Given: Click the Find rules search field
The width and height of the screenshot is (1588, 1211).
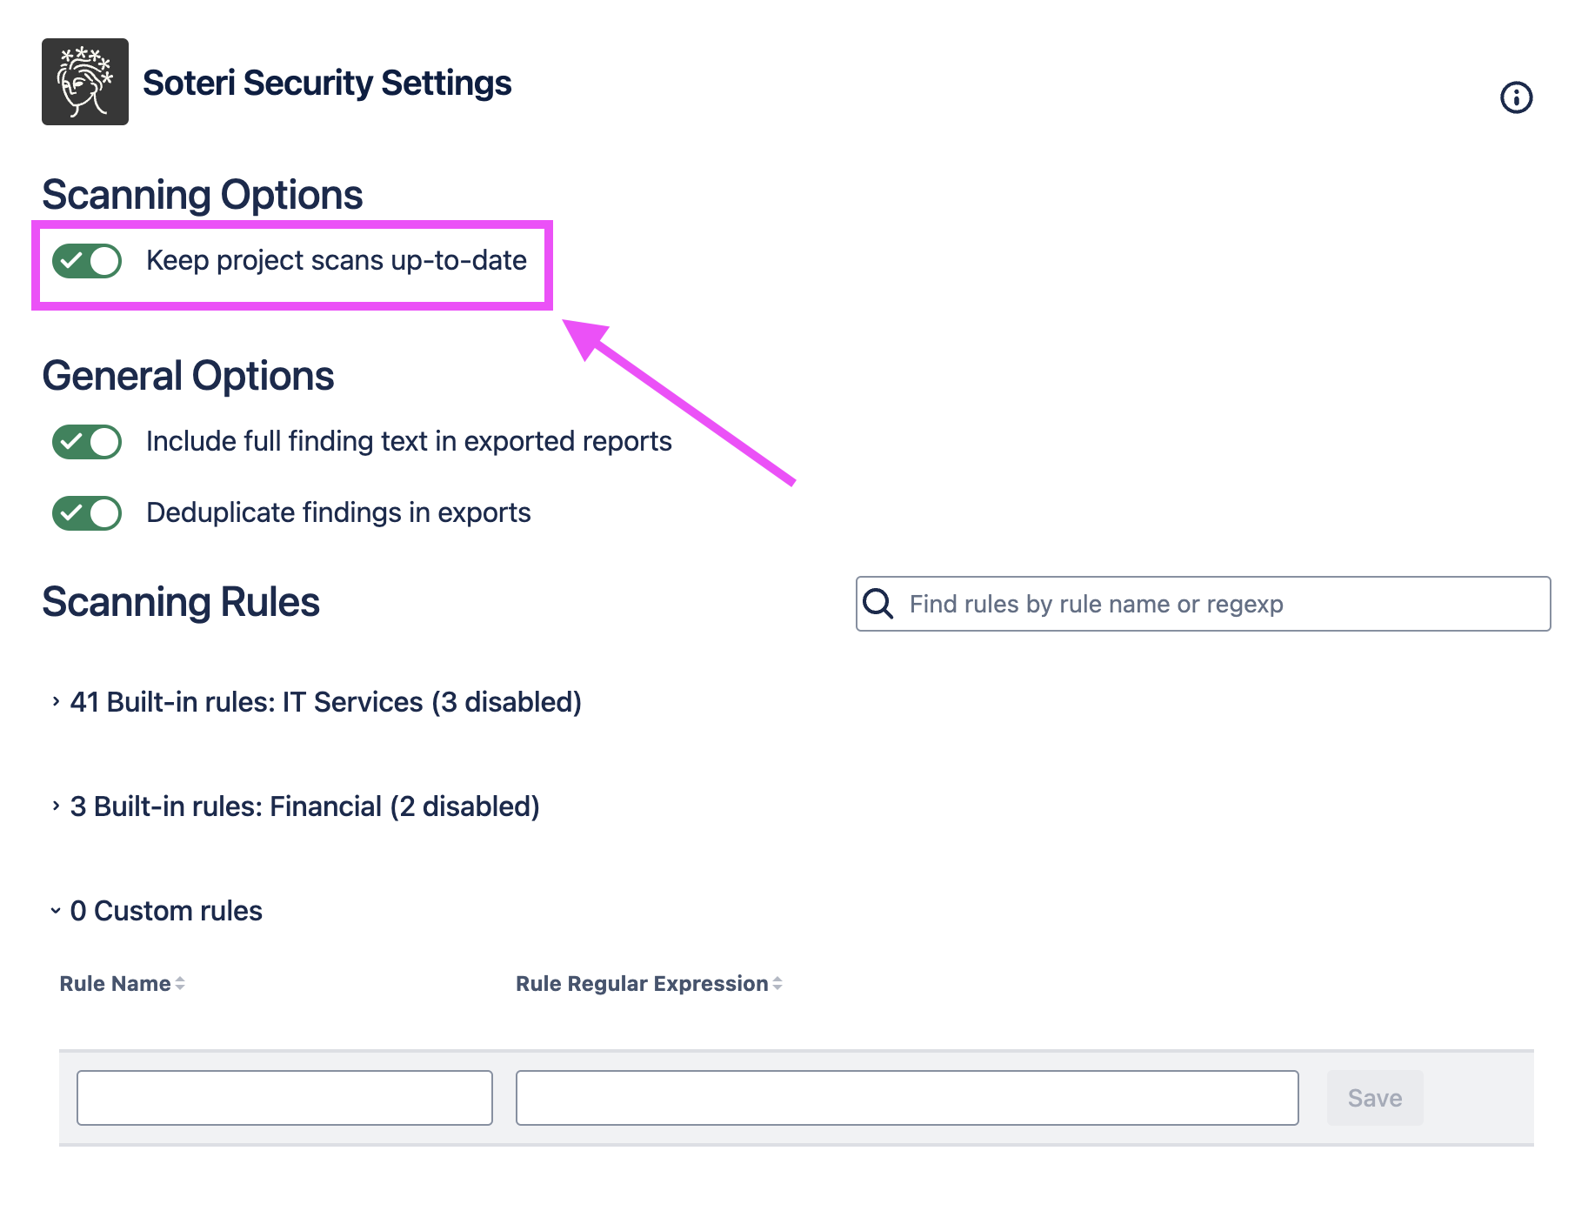Looking at the screenshot, I should point(1203,604).
